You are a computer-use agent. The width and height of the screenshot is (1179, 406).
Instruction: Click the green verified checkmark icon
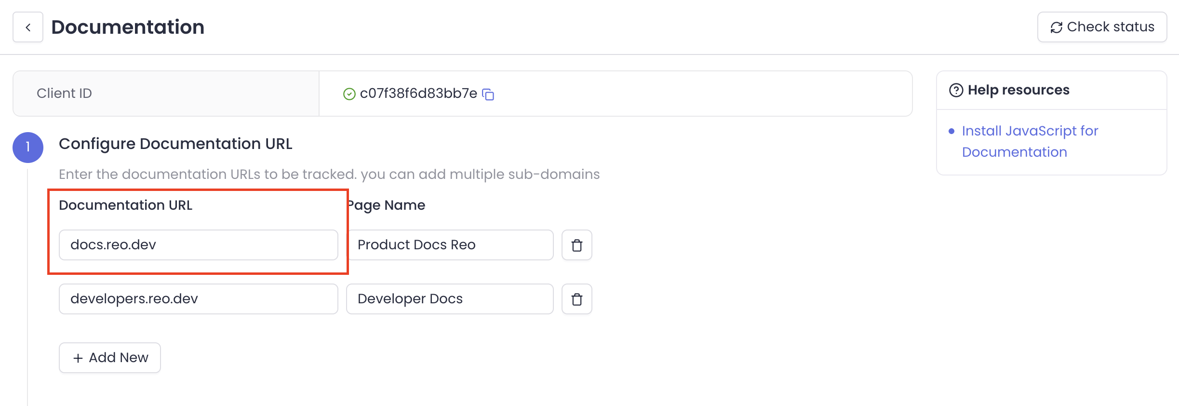[x=349, y=94]
